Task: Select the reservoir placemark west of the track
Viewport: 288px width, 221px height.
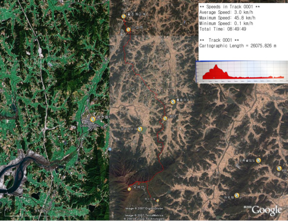Action: (x=140, y=129)
